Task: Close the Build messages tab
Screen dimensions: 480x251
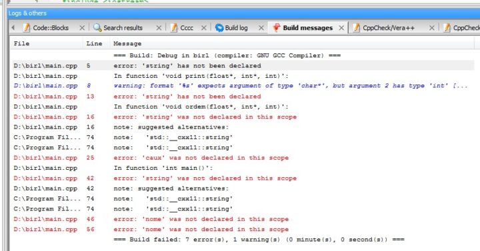Action: 341,28
